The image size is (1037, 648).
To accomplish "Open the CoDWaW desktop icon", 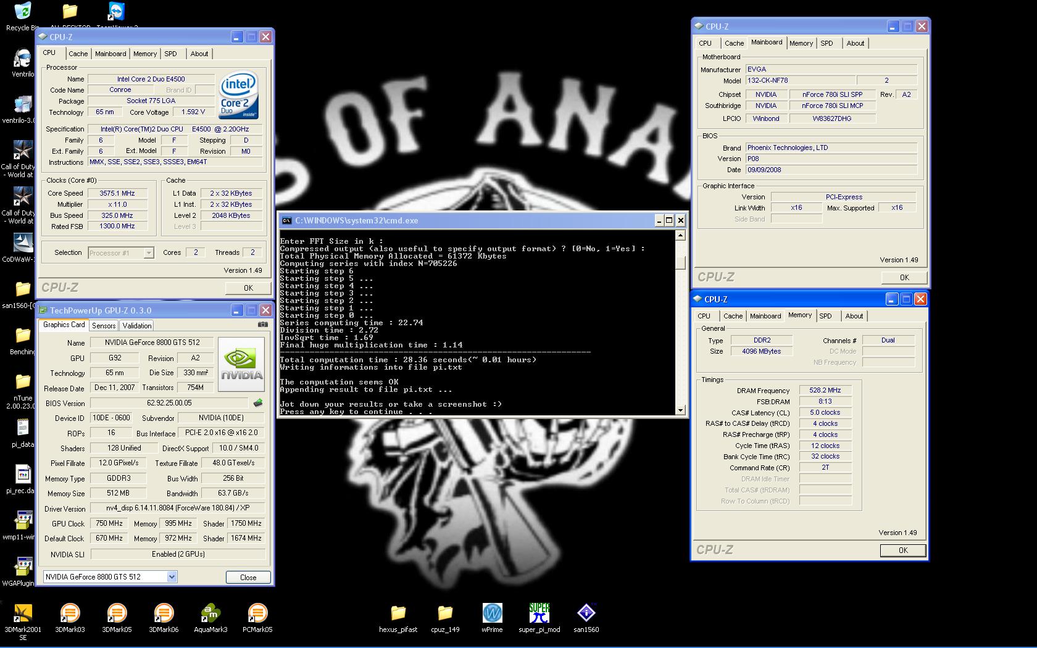I will [23, 243].
